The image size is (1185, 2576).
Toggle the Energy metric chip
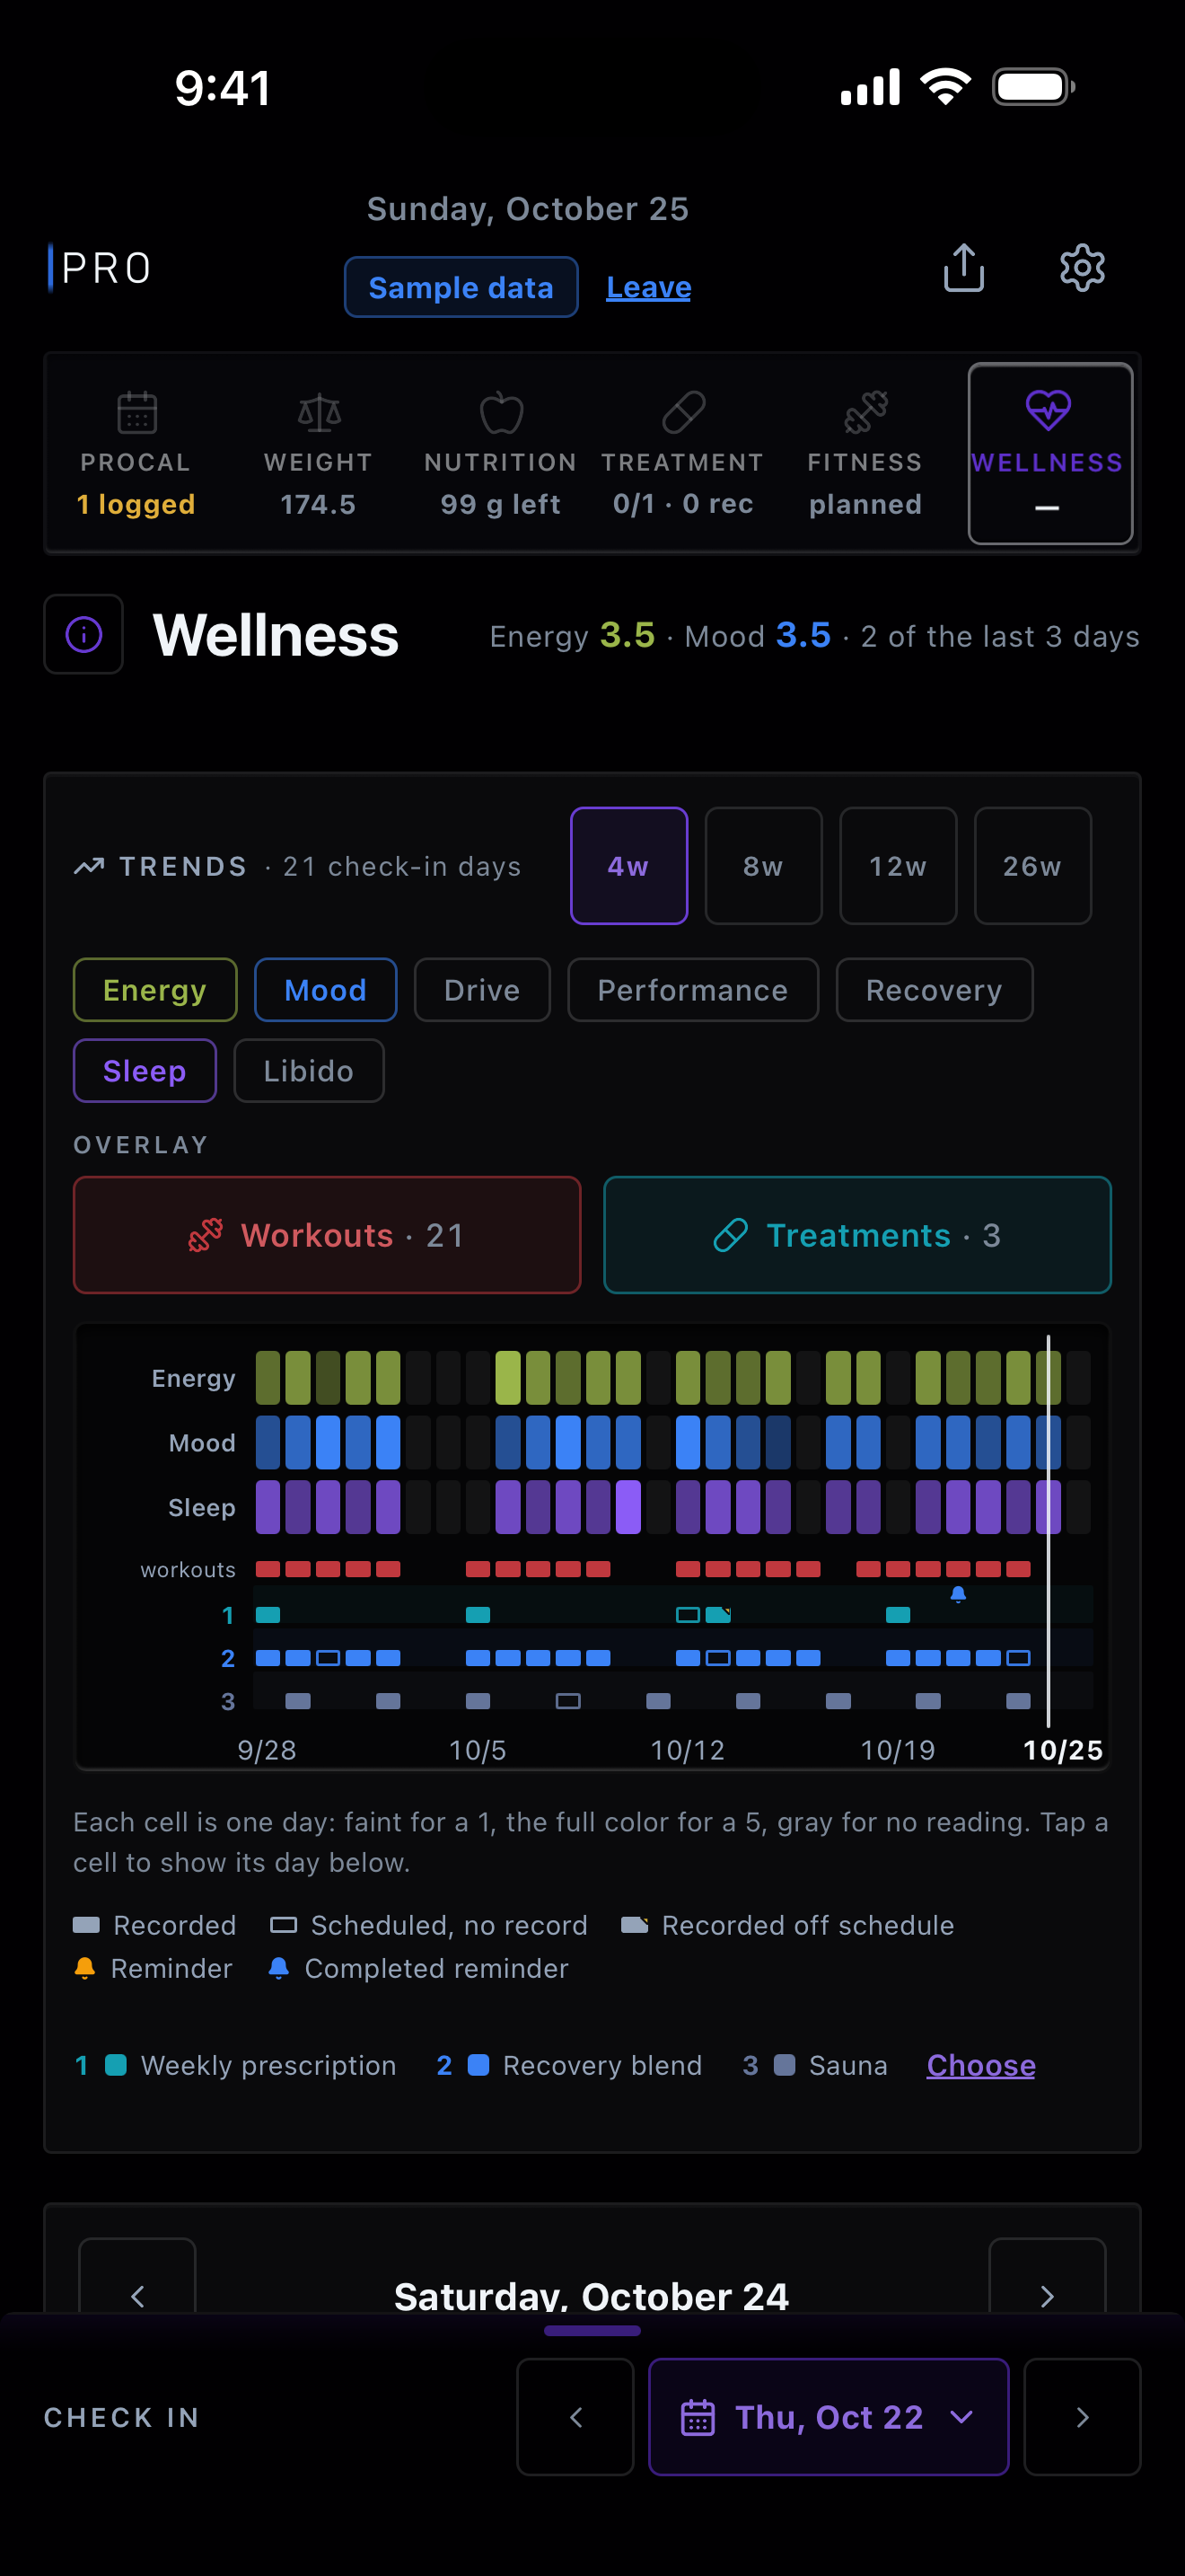(155, 990)
